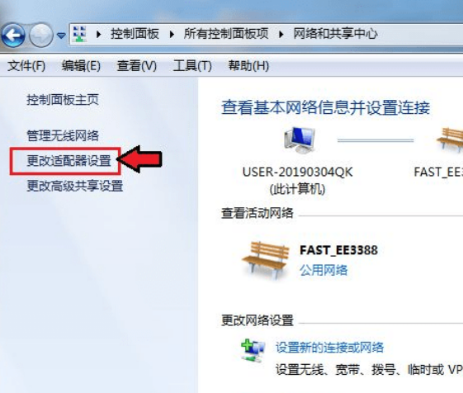463x393 pixels.
Task: Go to 控制面板主页 in sidebar
Action: [x=63, y=100]
